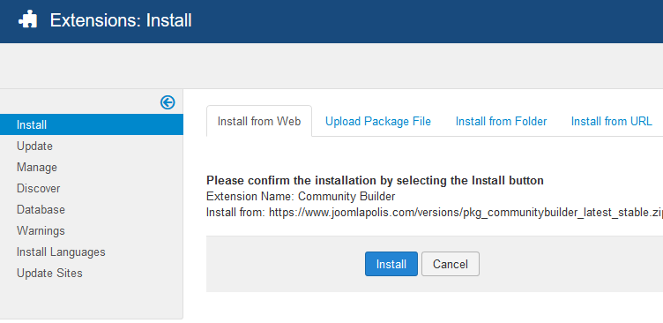Screen dimensions: 663x323
Task: Open the Update sidebar item
Action: 34,146
